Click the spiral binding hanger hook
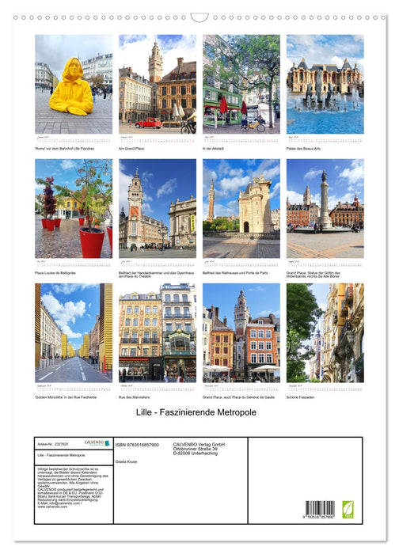This screenshot has height=554, width=399. 199,17
